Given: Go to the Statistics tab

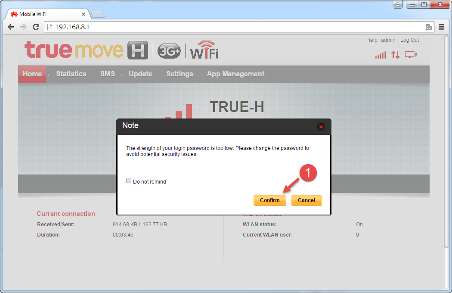Looking at the screenshot, I should [x=71, y=74].
